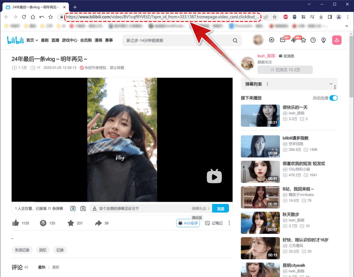Open 弹幕列表 three-dot menu

[x=267, y=84]
